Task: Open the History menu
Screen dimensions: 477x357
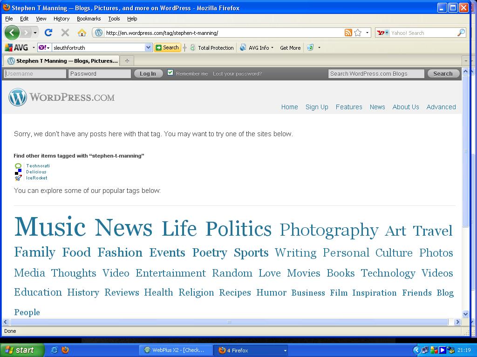Action: click(61, 19)
